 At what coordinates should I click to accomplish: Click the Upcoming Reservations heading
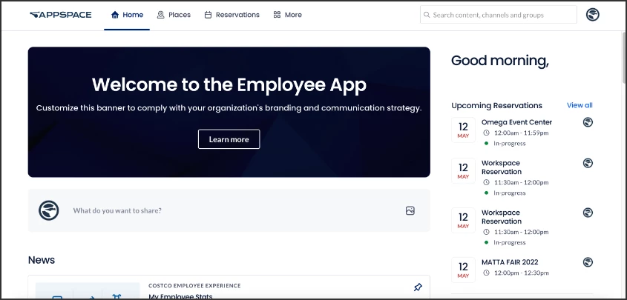(x=496, y=105)
